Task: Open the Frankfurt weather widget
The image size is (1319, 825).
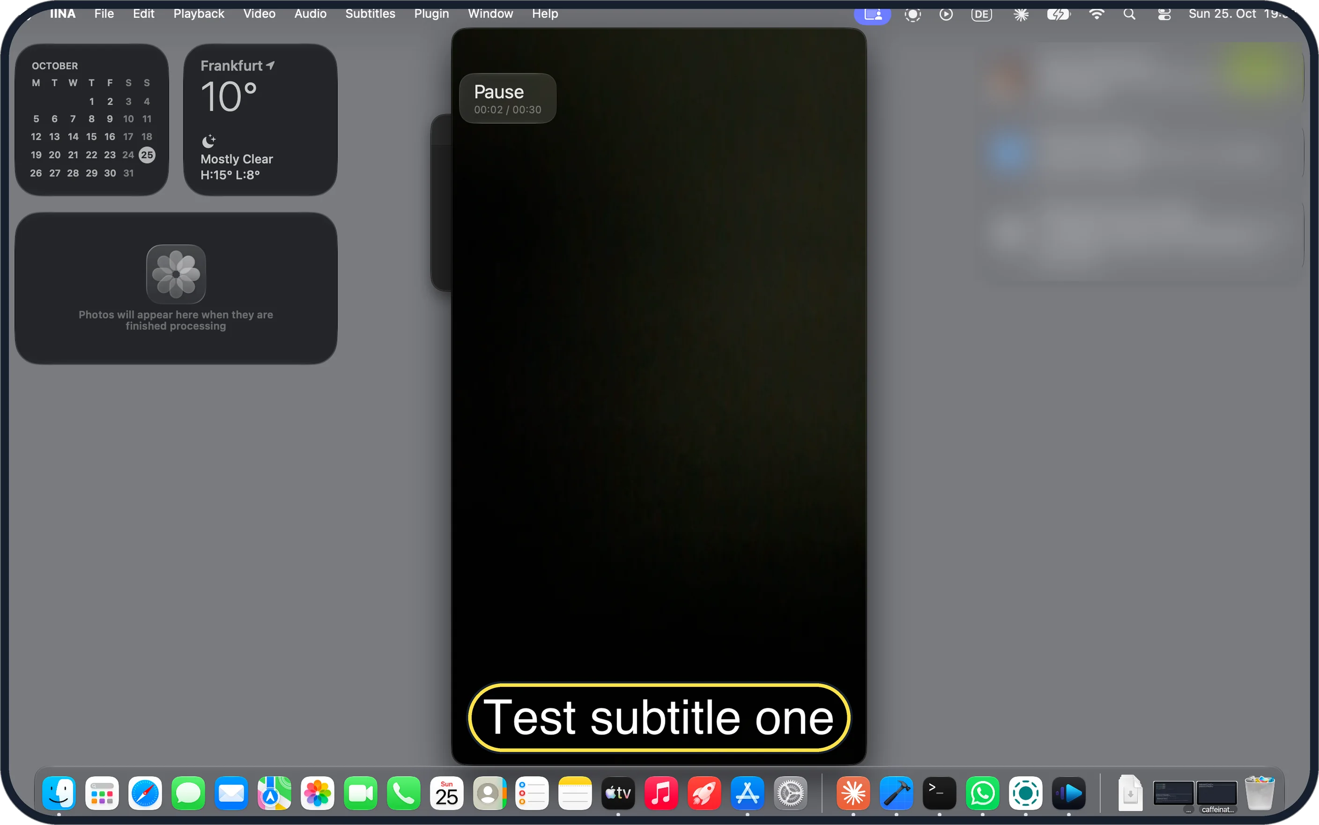Action: (x=260, y=119)
